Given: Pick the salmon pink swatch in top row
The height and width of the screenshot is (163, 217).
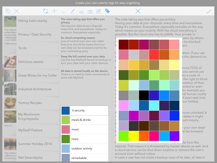Looking at the screenshot, I should click(174, 45).
